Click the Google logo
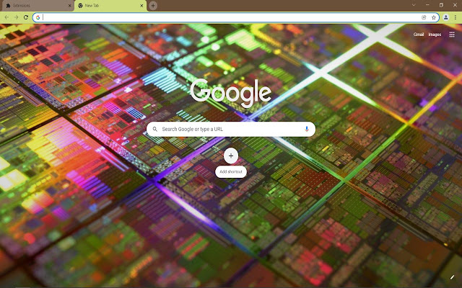 click(x=231, y=93)
